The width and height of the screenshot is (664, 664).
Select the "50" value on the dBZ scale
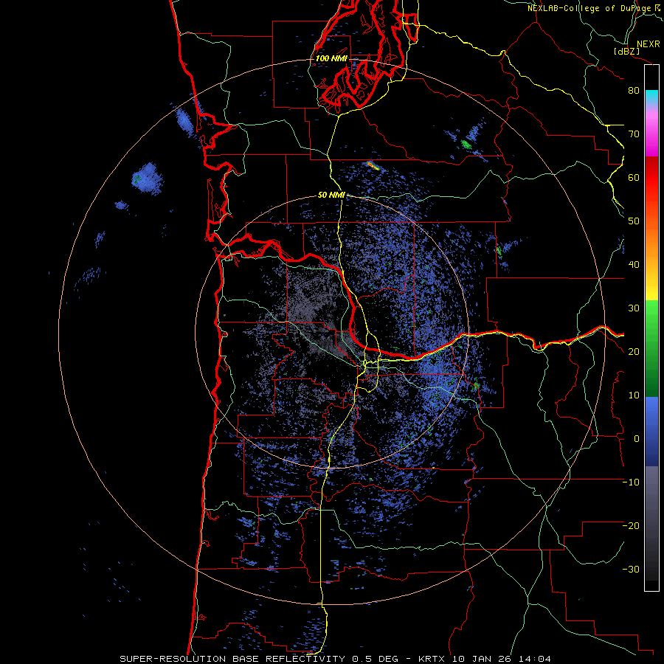(x=634, y=221)
